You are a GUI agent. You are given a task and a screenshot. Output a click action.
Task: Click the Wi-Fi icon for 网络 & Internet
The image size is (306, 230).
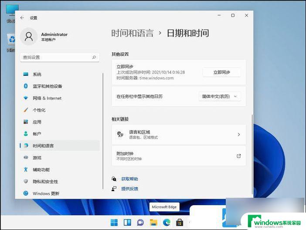coord(26,98)
